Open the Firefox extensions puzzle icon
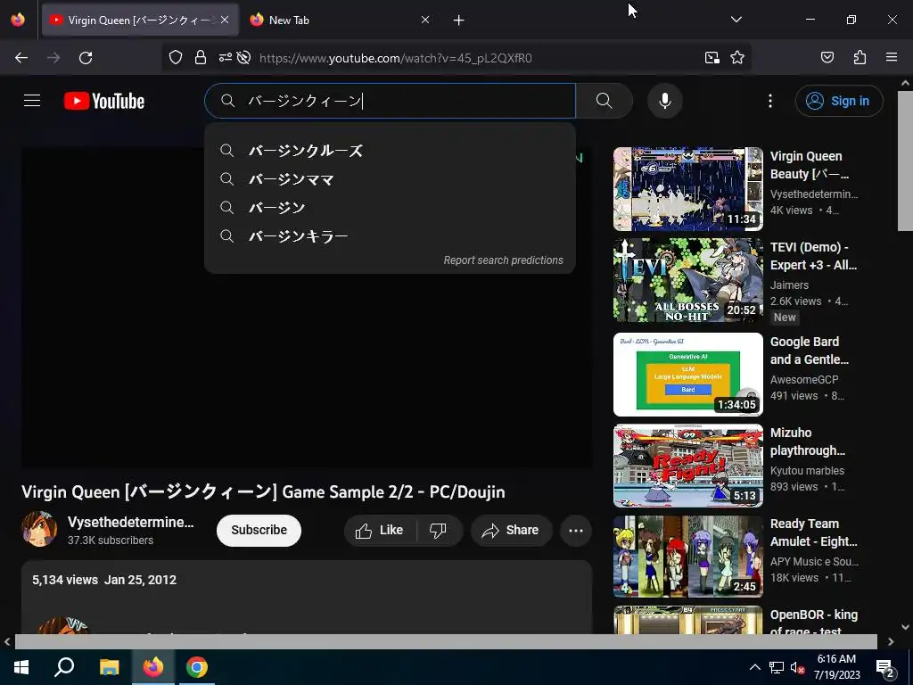The image size is (913, 685). pyautogui.click(x=860, y=57)
